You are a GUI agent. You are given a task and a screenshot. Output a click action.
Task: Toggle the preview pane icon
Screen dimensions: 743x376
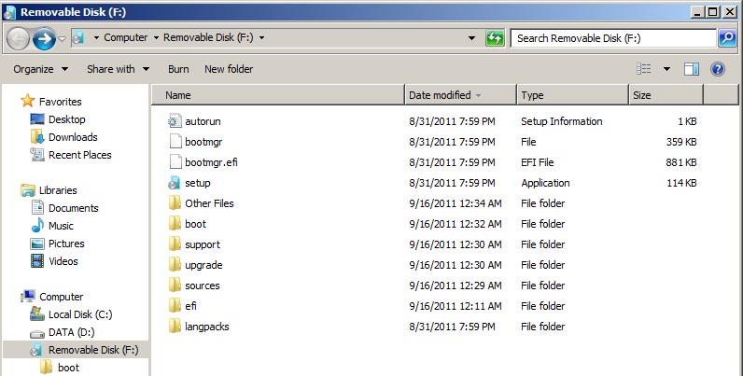click(692, 69)
